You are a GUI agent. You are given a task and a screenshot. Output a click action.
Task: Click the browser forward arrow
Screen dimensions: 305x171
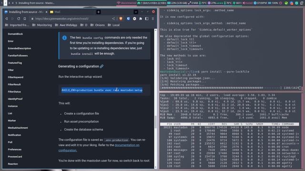click(x=12, y=19)
